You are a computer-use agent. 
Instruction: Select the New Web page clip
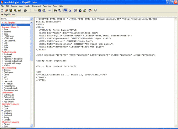[x=10, y=25]
